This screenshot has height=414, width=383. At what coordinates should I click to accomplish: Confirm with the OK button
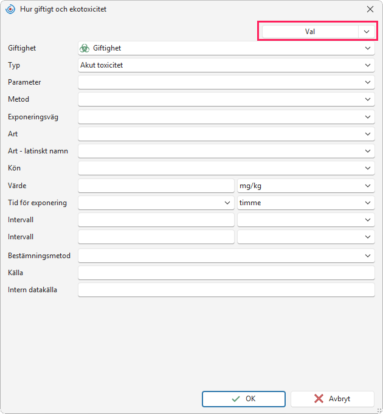point(244,399)
